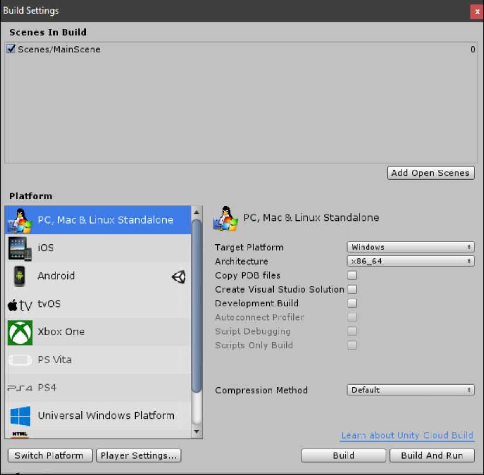484x475 pixels.
Task: Click the PS Vita handheld icon
Action: tap(20, 360)
